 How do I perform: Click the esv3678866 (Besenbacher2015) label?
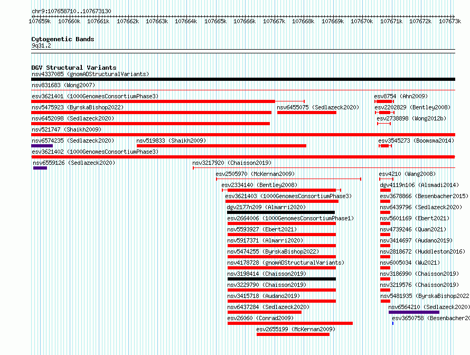[424, 196]
